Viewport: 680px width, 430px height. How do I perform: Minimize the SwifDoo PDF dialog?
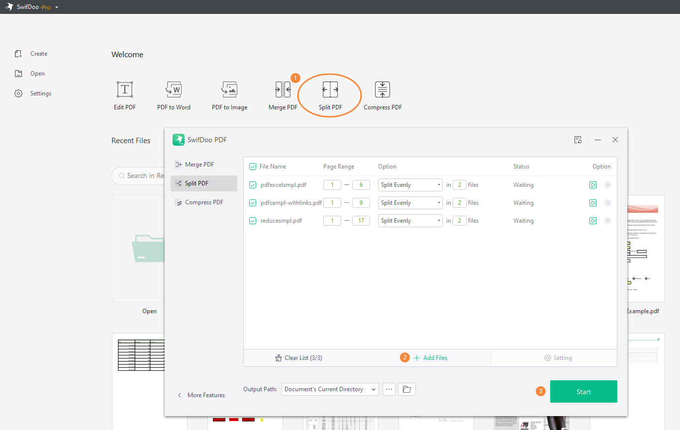pyautogui.click(x=598, y=140)
